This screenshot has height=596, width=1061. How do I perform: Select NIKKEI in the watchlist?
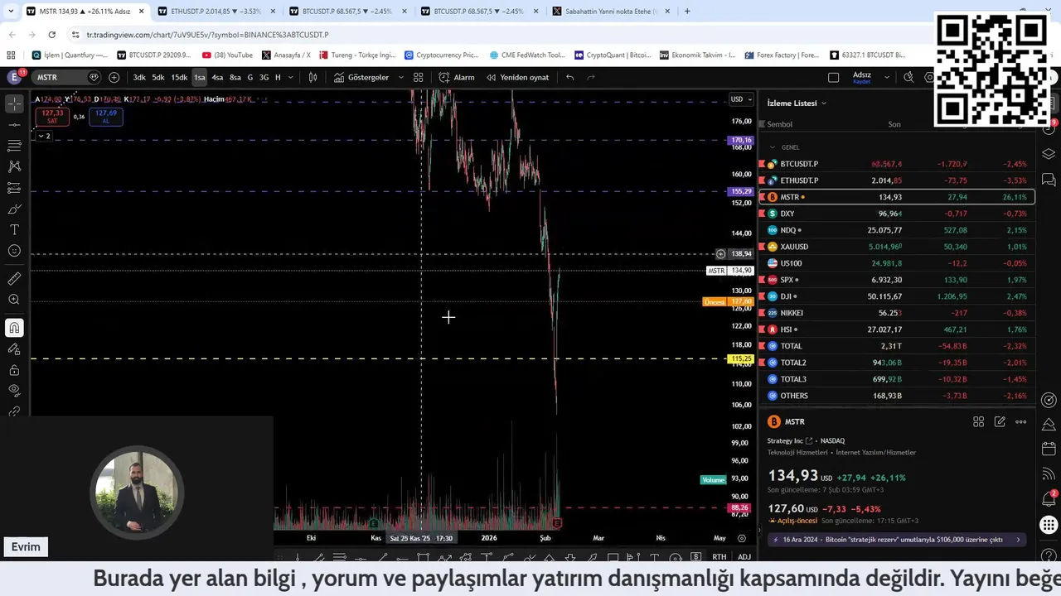click(897, 313)
